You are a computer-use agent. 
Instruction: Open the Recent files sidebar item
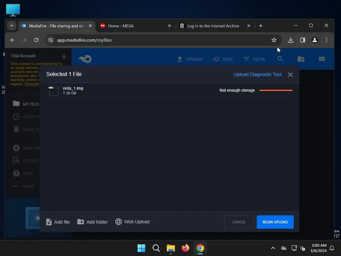click(x=26, y=117)
